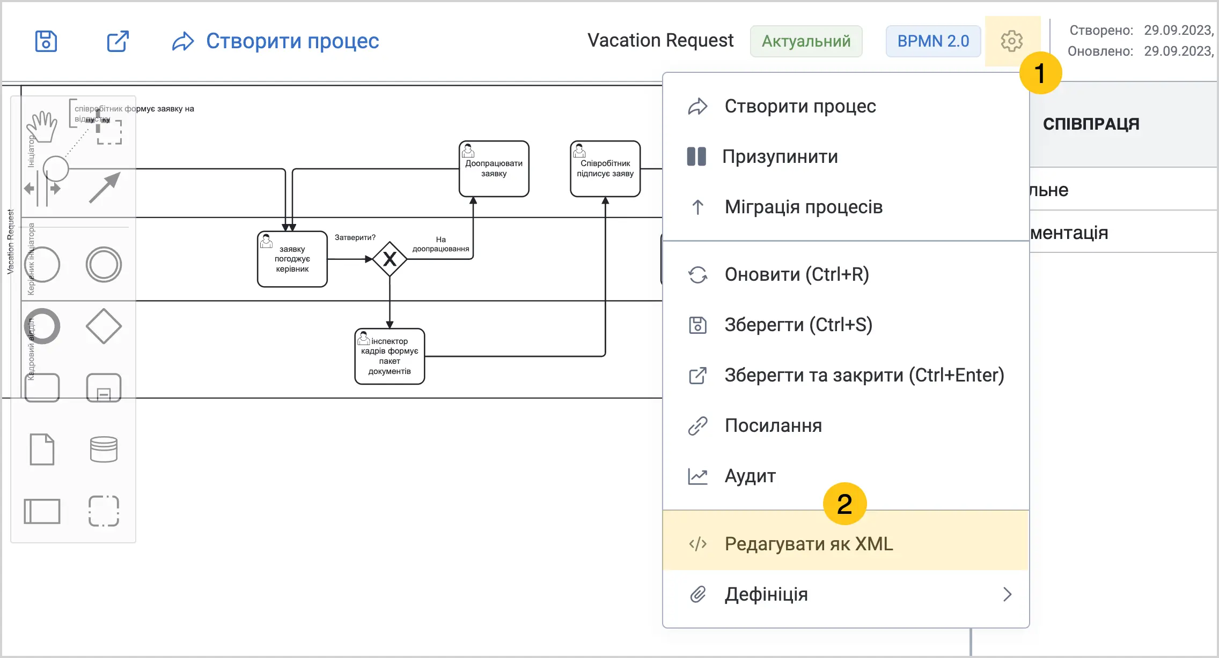1219x658 pixels.
Task: Select the start event circle on diagram
Action: [55, 169]
